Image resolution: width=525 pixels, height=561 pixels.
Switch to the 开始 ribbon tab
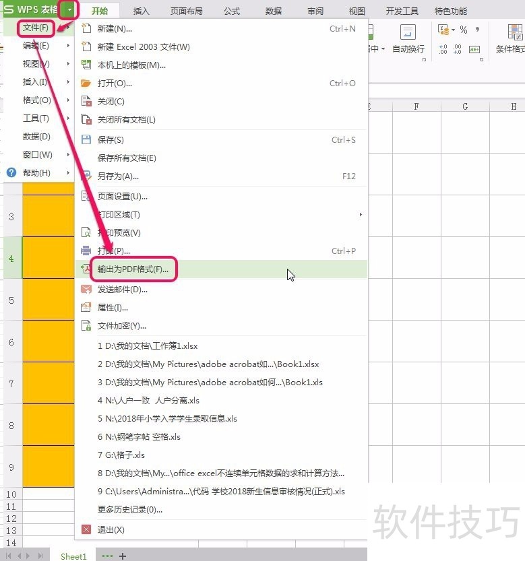pos(100,11)
